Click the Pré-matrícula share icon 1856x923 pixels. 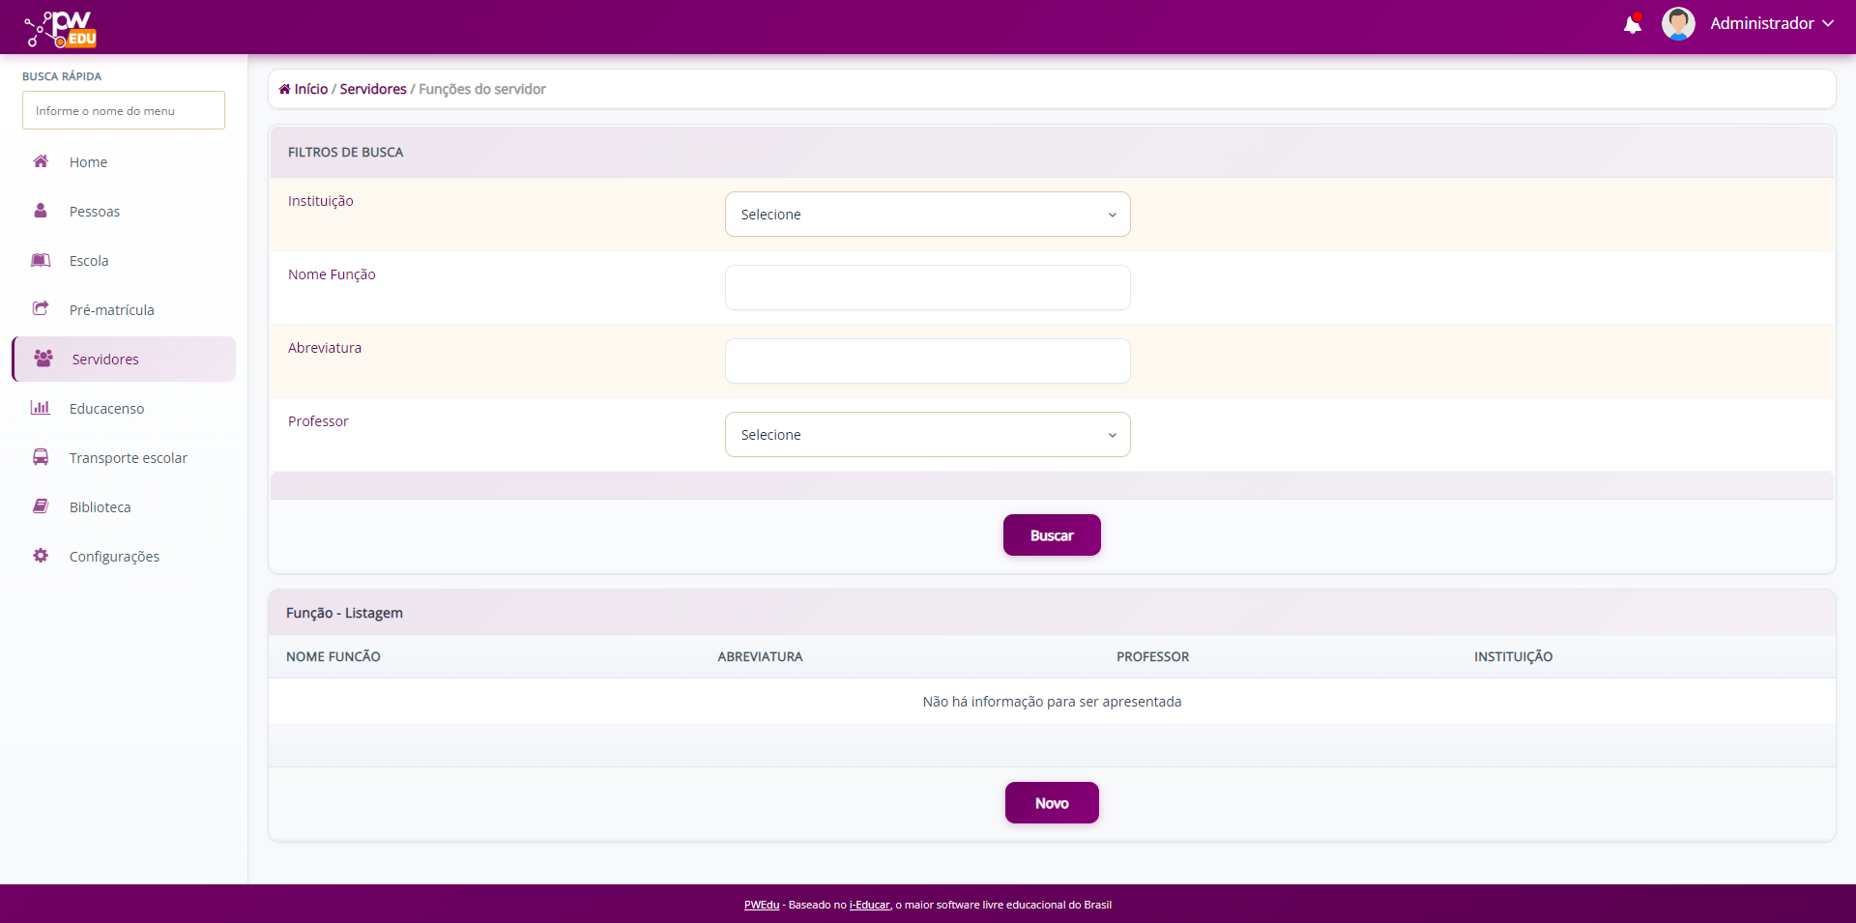[x=41, y=309]
